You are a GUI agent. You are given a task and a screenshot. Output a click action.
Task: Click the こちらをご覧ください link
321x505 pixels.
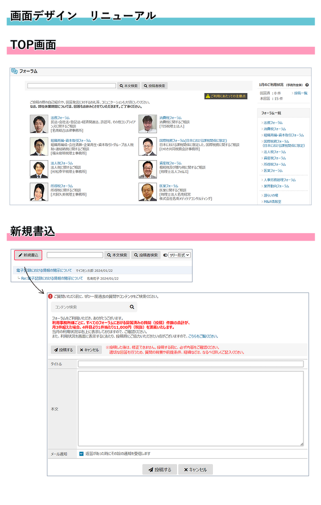[203, 336]
